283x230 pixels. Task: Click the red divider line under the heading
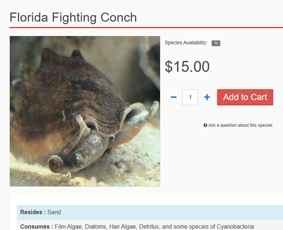point(146,27)
